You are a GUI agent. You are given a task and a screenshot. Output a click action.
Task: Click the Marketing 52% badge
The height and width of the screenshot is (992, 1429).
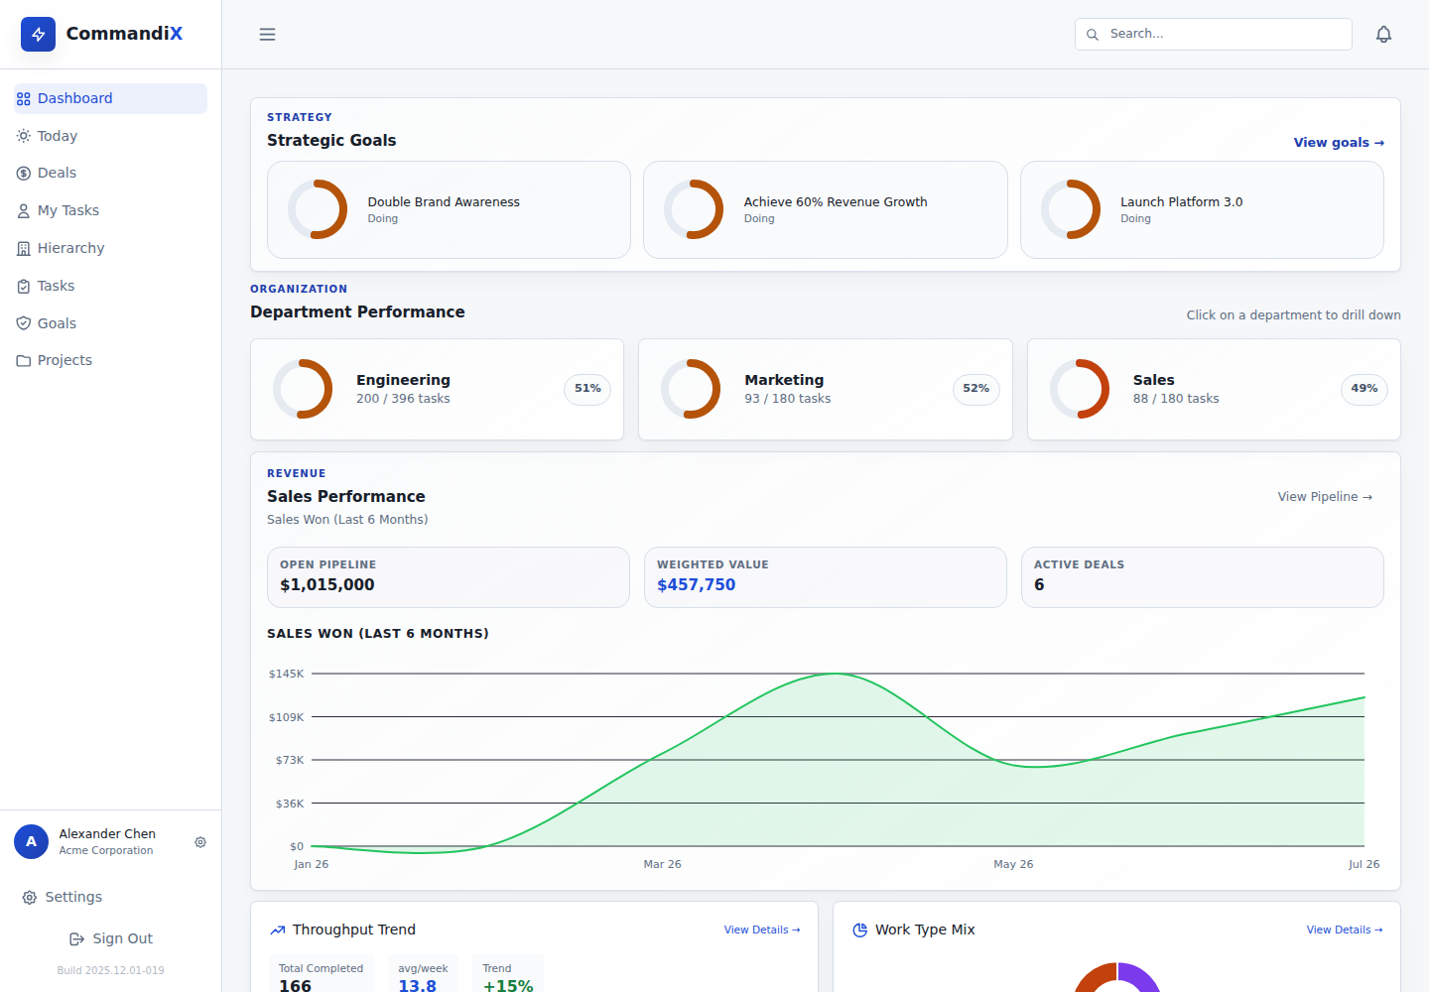[x=976, y=389]
